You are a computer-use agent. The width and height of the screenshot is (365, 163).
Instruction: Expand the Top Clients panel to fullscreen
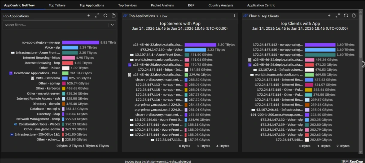pyautogui.click(x=337, y=16)
